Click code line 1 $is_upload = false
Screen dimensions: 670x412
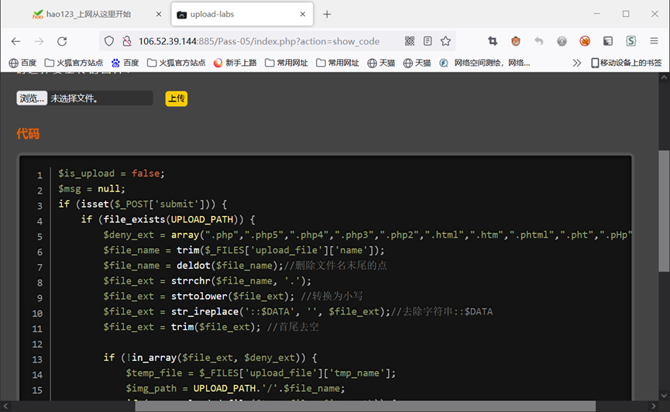[x=112, y=173]
